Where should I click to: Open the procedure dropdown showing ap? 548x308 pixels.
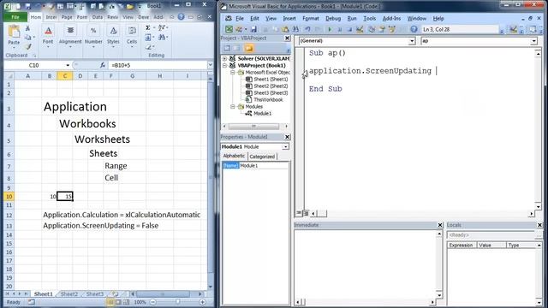534,41
